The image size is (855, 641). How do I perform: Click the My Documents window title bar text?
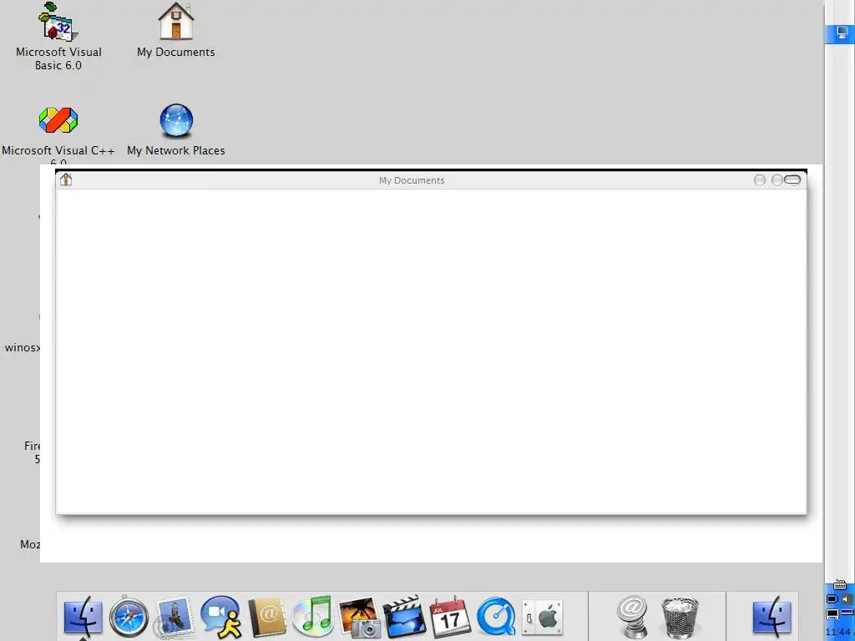[412, 180]
